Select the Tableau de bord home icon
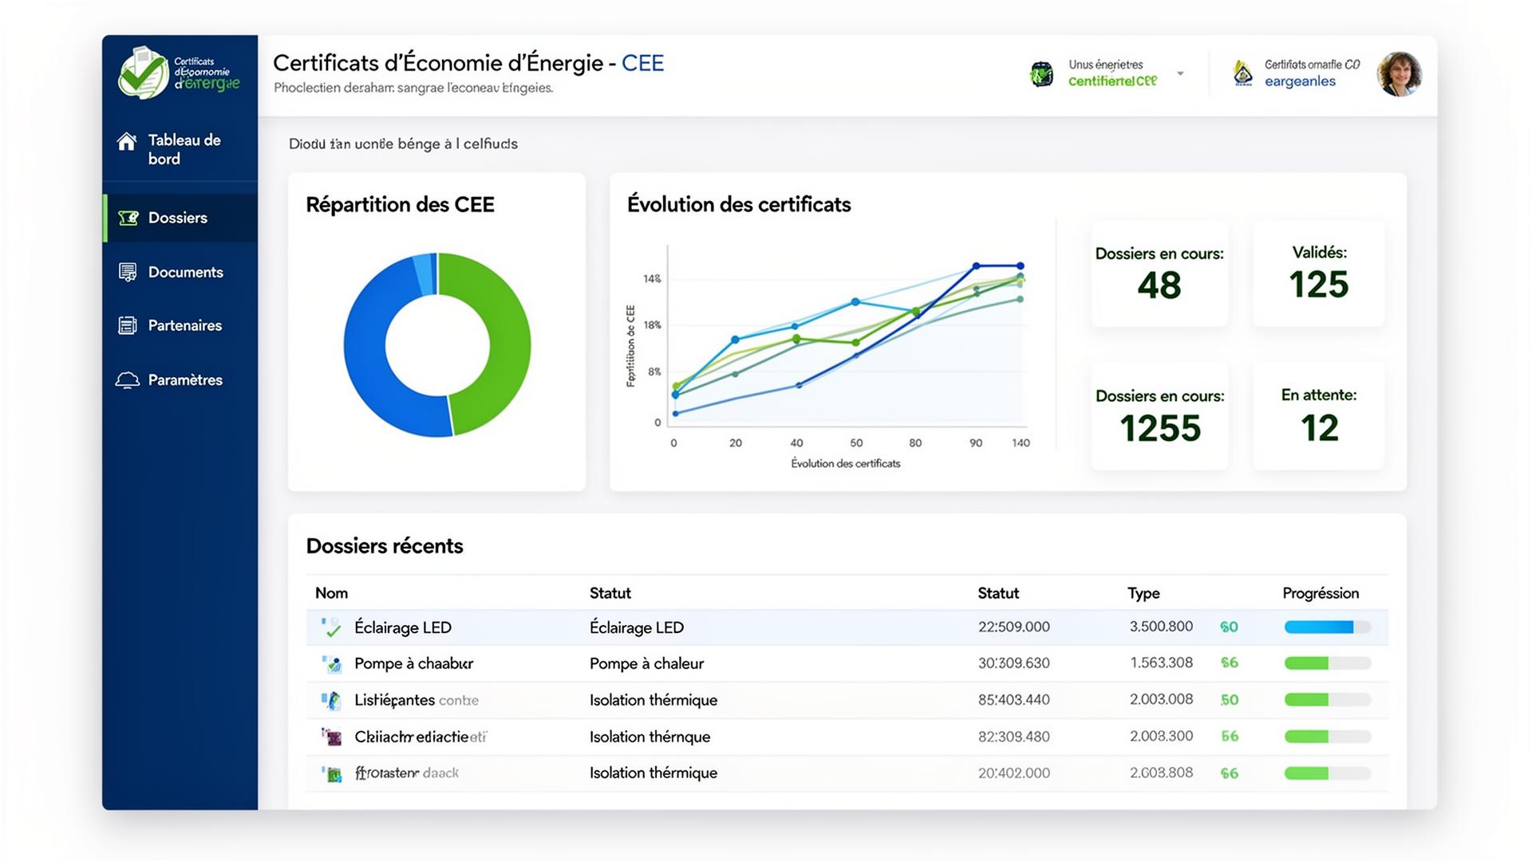 click(x=127, y=142)
